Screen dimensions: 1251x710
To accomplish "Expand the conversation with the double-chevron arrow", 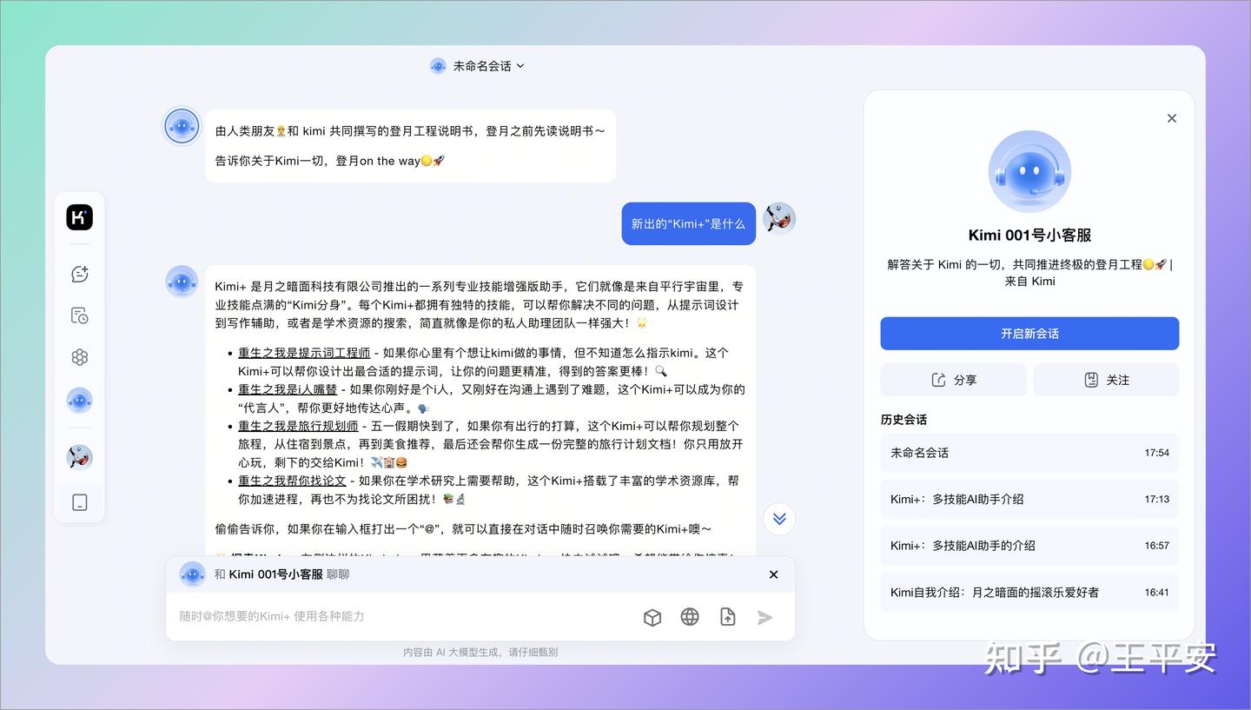I will pos(779,518).
